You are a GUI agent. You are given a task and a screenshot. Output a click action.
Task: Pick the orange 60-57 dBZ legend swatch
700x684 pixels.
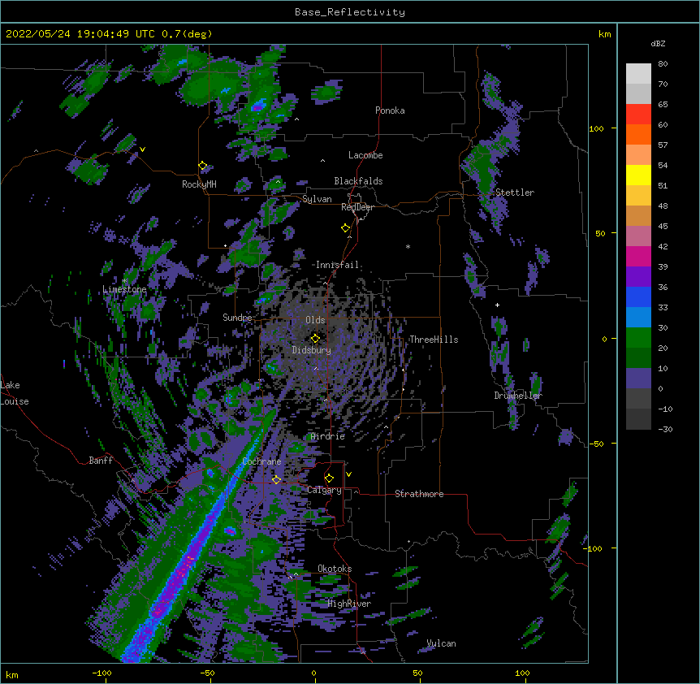(638, 134)
